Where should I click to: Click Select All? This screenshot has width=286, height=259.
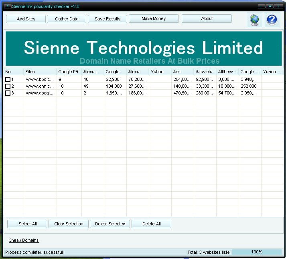pyautogui.click(x=27, y=224)
